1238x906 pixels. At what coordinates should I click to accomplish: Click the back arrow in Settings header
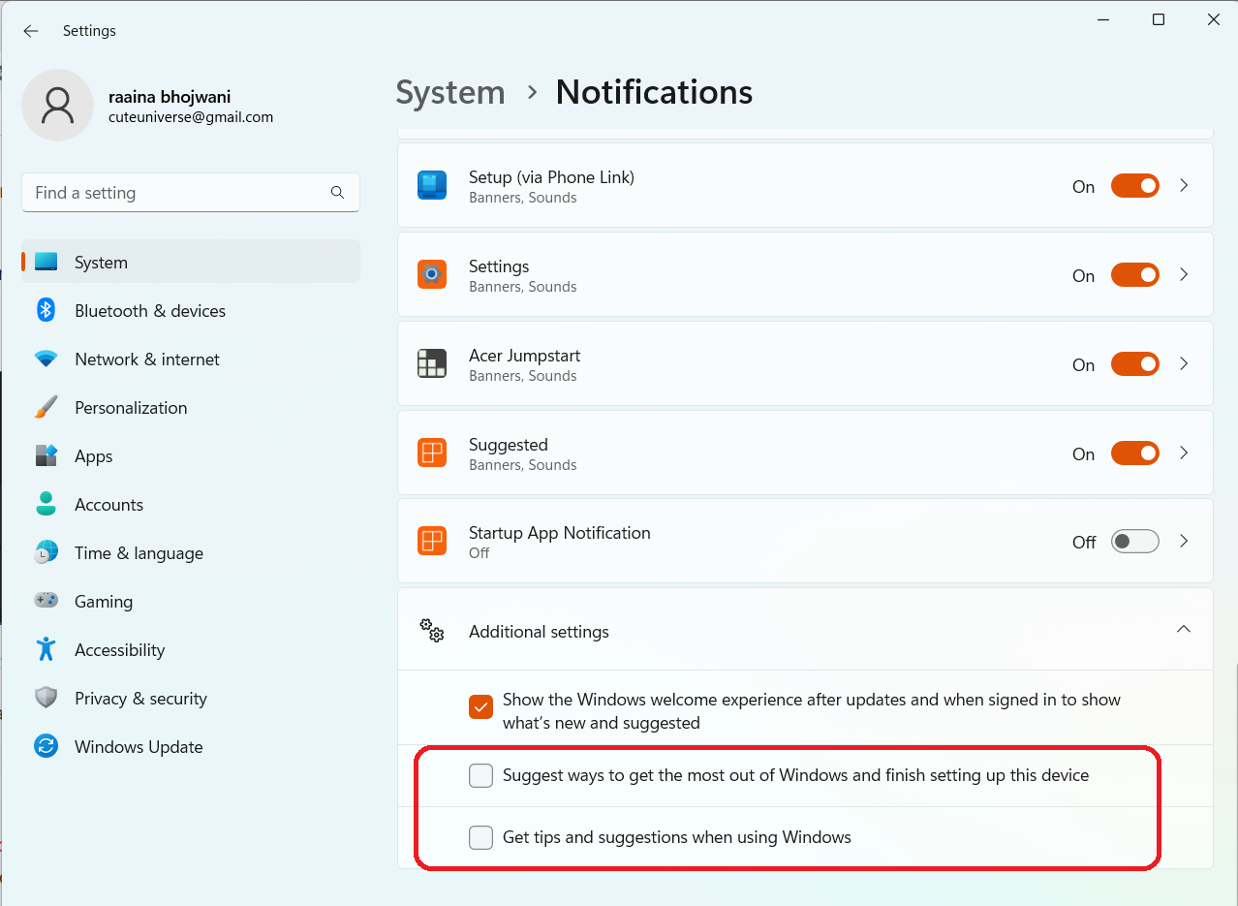[31, 31]
